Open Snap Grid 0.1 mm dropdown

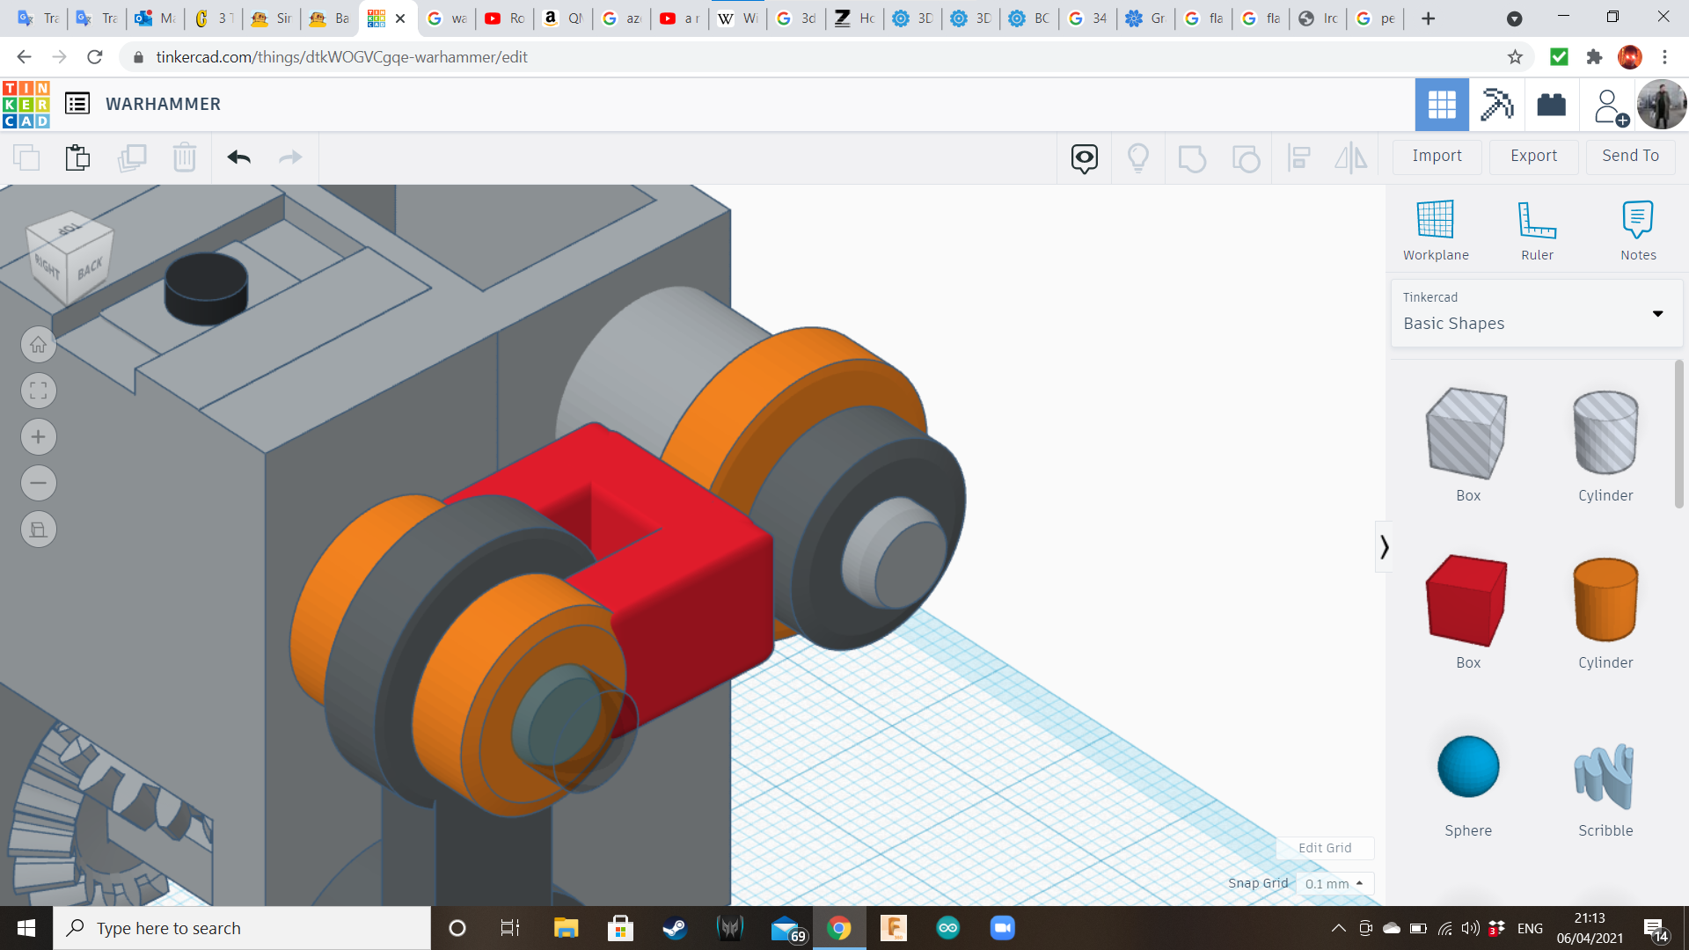coord(1334,883)
